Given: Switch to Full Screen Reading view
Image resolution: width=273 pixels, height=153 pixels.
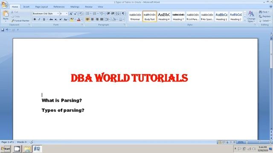Looking at the screenshot, I should pos(224,142).
